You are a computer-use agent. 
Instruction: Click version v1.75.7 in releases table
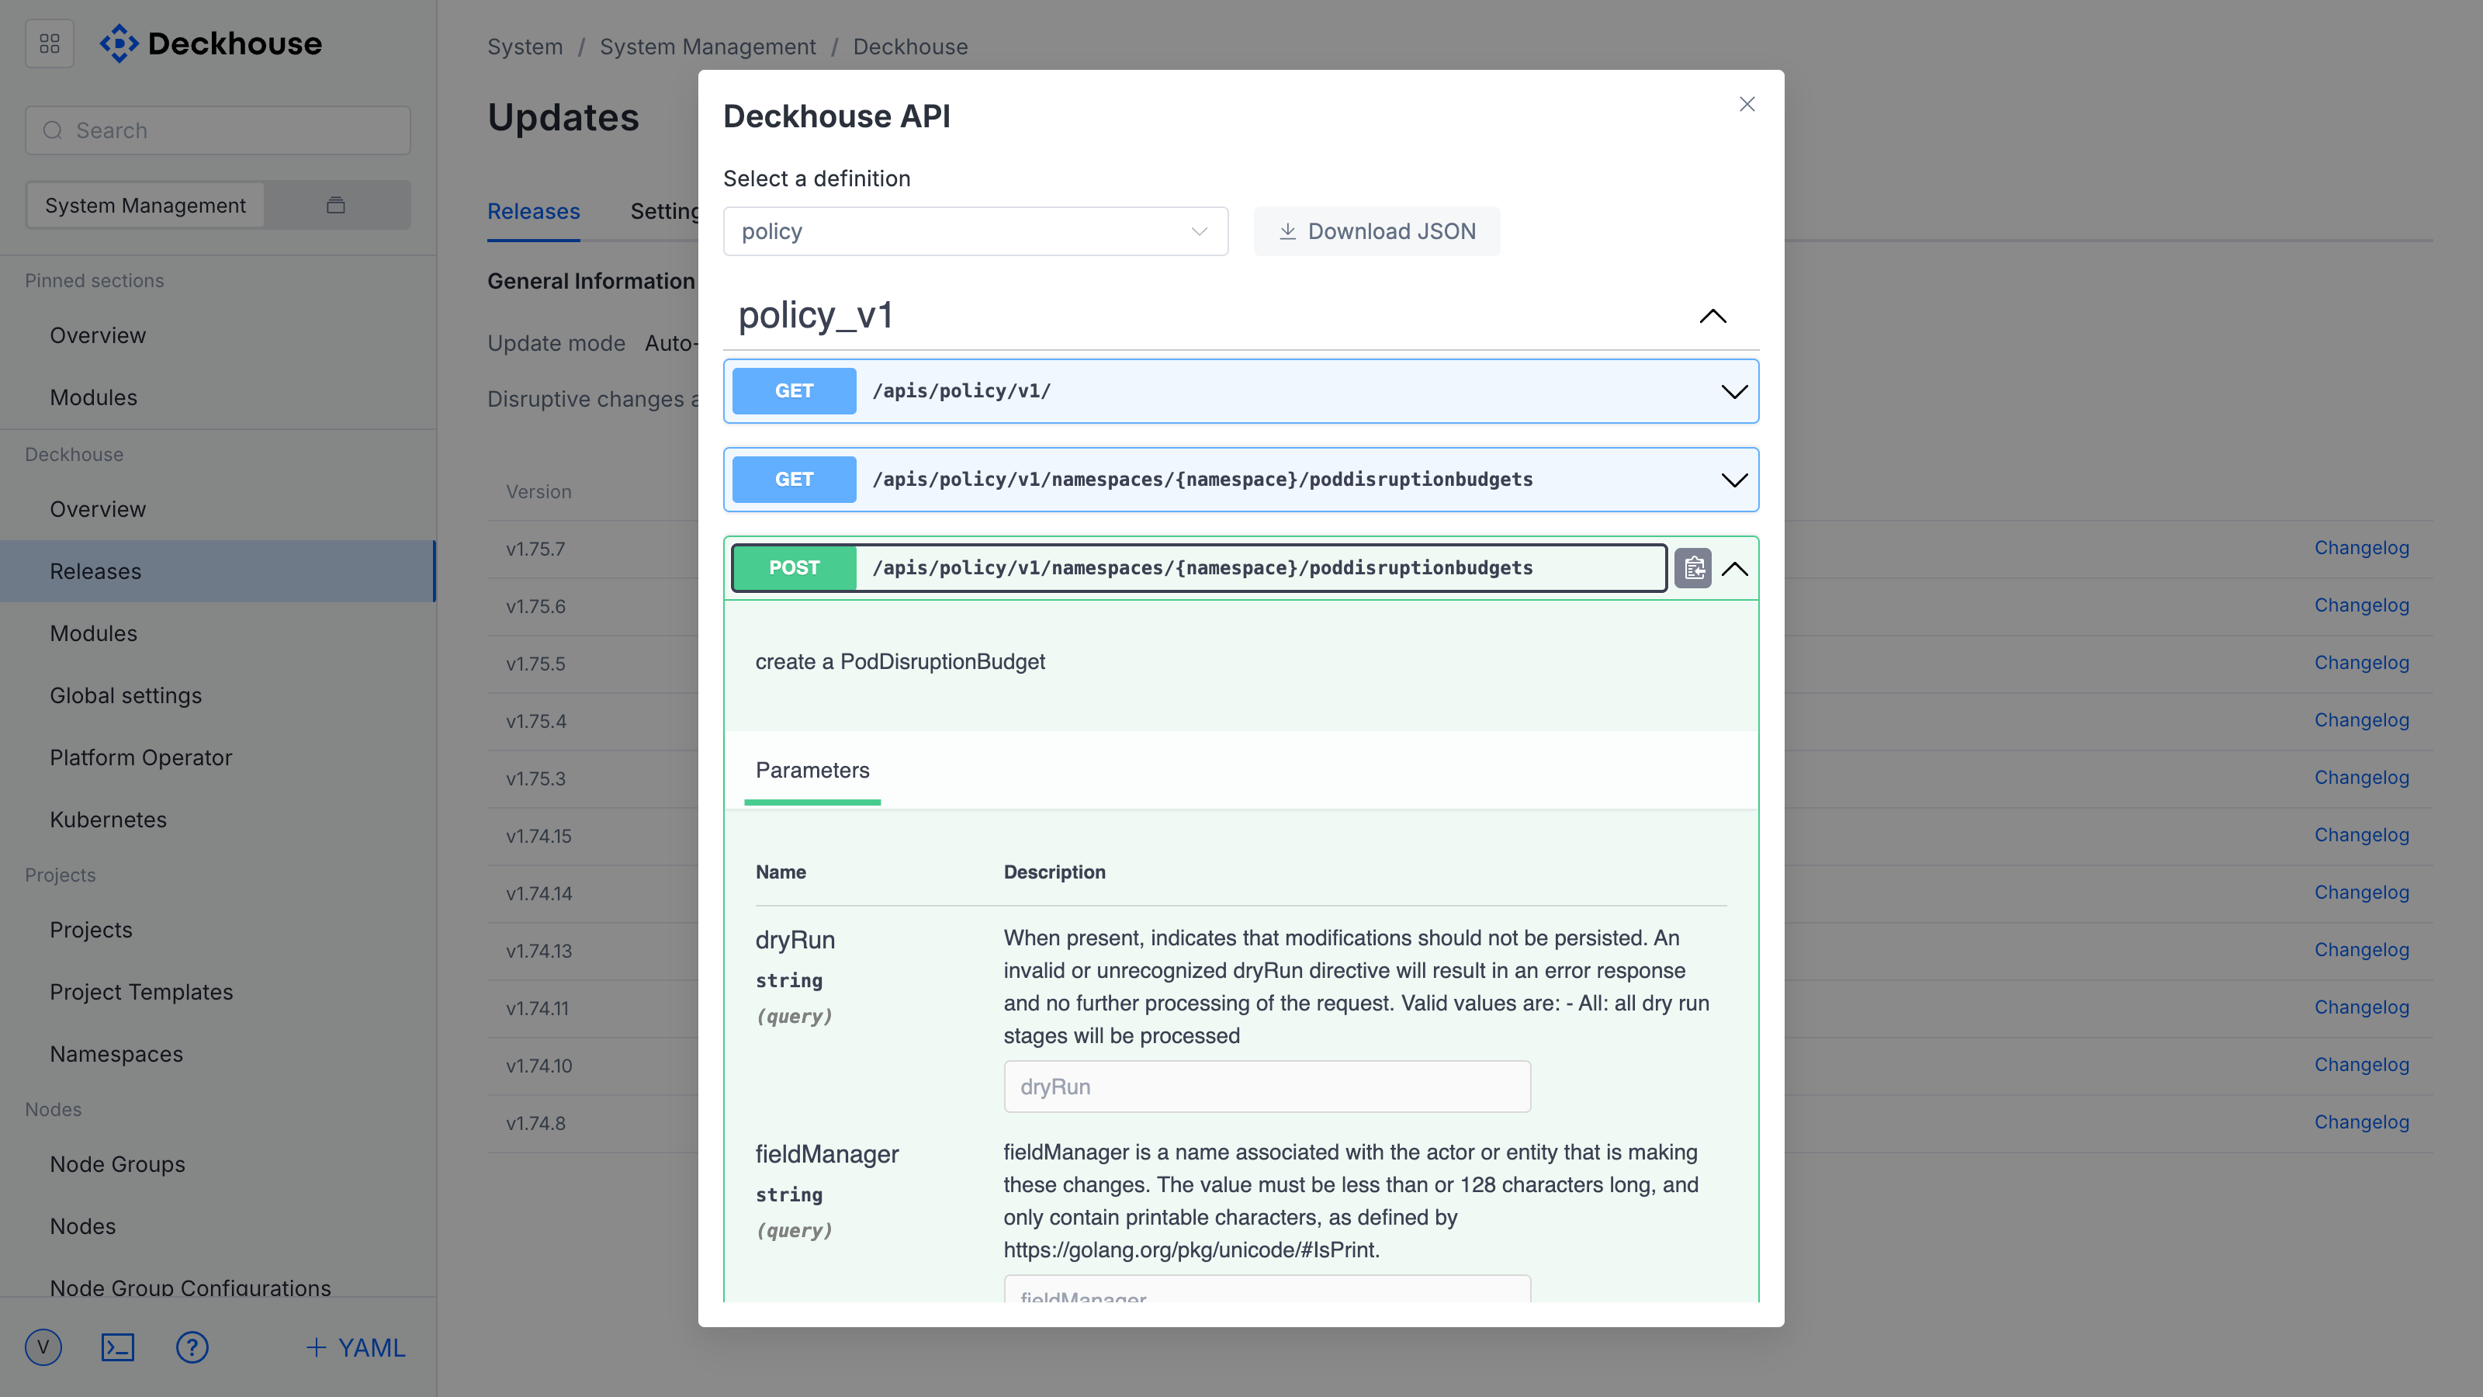536,549
